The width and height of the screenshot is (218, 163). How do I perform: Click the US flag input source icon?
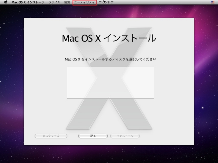[x=213, y=2]
